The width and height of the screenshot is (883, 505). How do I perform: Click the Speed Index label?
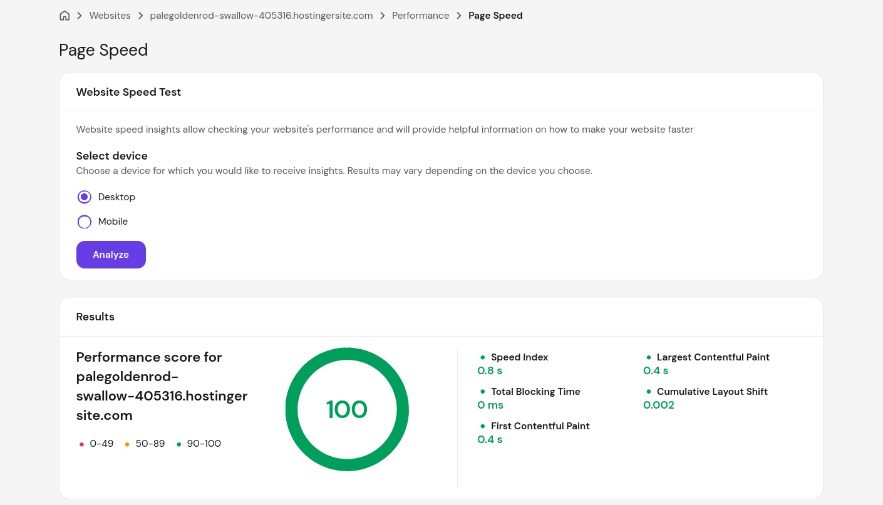point(519,357)
